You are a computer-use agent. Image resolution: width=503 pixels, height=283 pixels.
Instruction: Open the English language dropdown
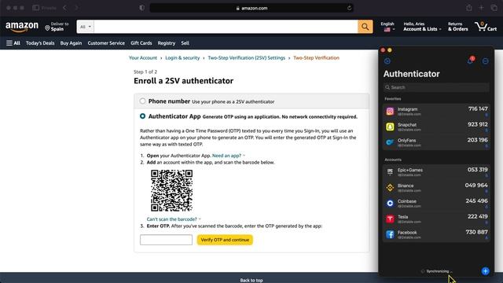click(x=387, y=27)
